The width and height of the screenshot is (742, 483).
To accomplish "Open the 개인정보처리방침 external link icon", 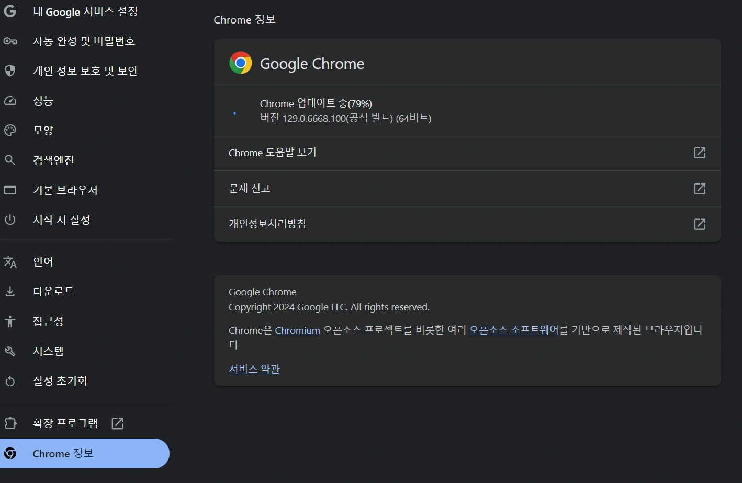I will 699,224.
